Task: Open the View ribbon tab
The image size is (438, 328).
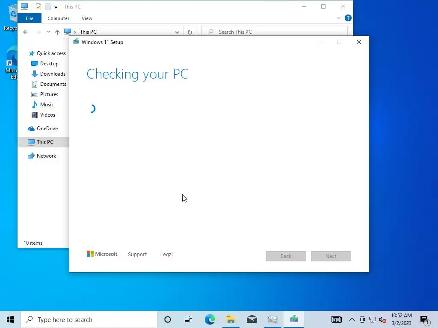Action: 87,18
